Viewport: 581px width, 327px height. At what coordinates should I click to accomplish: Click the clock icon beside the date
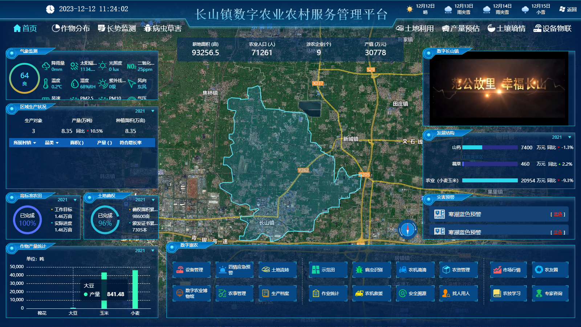click(50, 9)
